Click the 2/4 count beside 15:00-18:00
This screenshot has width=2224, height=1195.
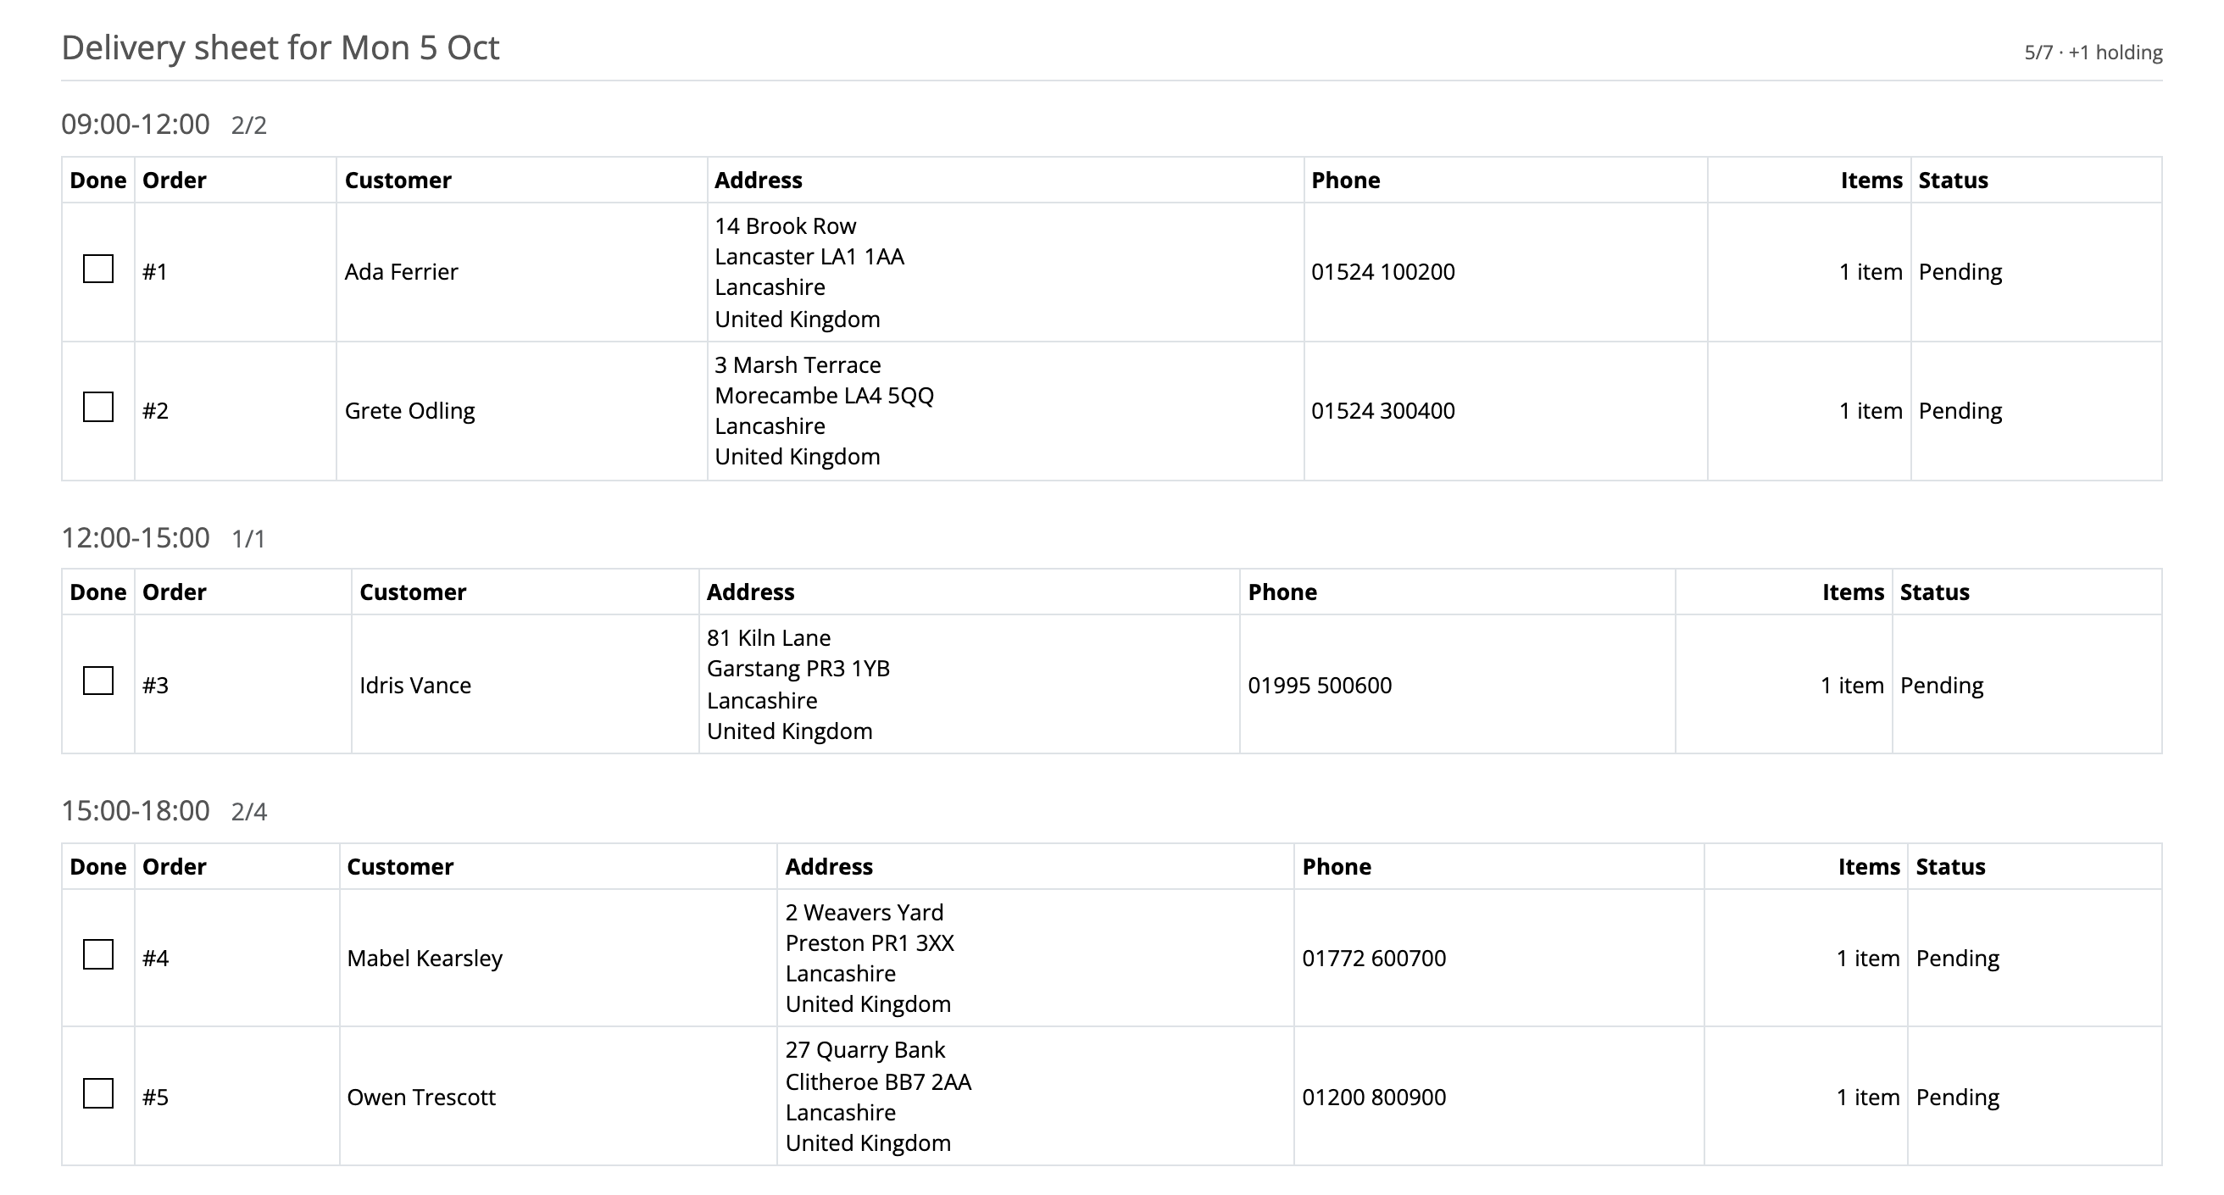pos(249,812)
